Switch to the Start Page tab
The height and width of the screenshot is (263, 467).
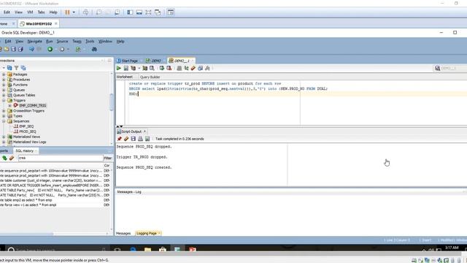(x=128, y=61)
